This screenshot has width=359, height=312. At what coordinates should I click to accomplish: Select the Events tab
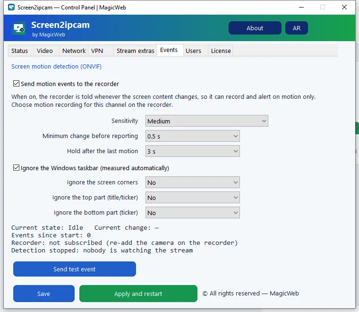(x=169, y=50)
